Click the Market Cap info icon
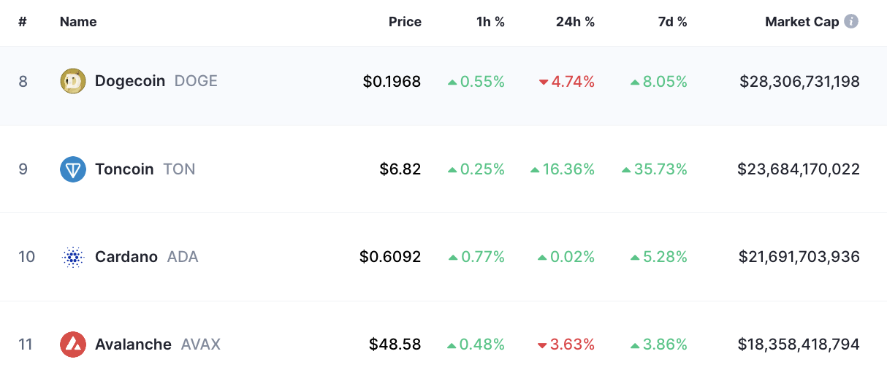This screenshot has width=887, height=381. point(851,22)
